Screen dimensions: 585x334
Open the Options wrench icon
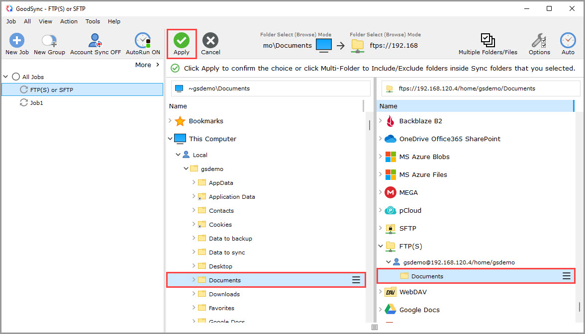click(x=539, y=41)
